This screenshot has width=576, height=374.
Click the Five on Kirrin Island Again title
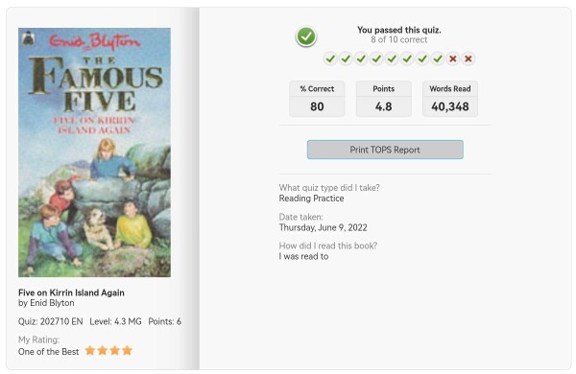click(71, 292)
